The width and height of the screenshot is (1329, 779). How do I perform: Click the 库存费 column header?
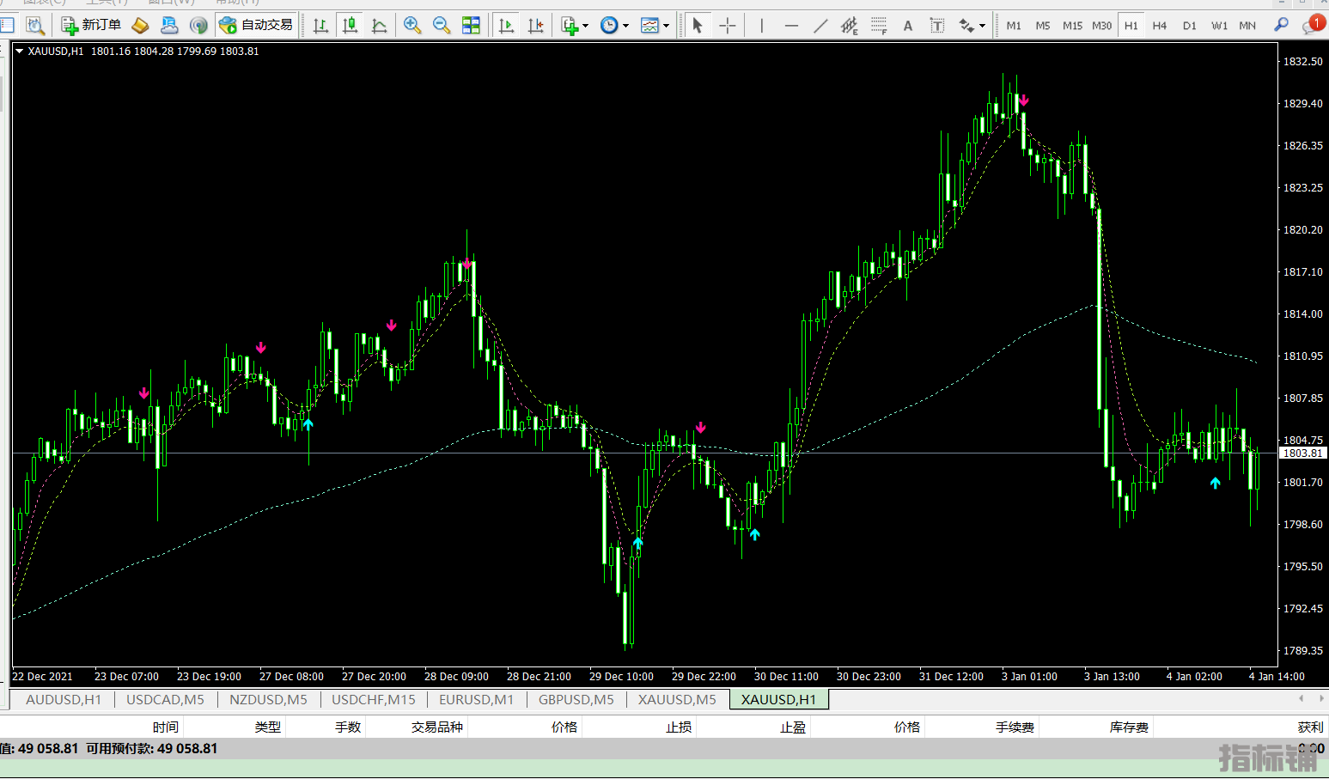point(1129,727)
